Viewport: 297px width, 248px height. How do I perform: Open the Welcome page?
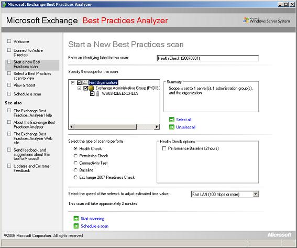coord(21,41)
